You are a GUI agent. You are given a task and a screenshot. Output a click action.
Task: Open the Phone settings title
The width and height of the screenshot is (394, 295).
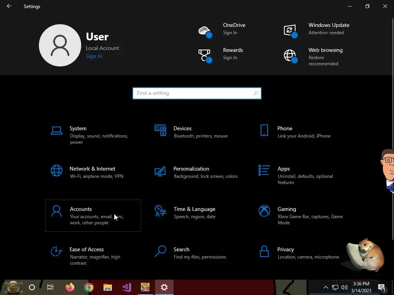click(285, 128)
